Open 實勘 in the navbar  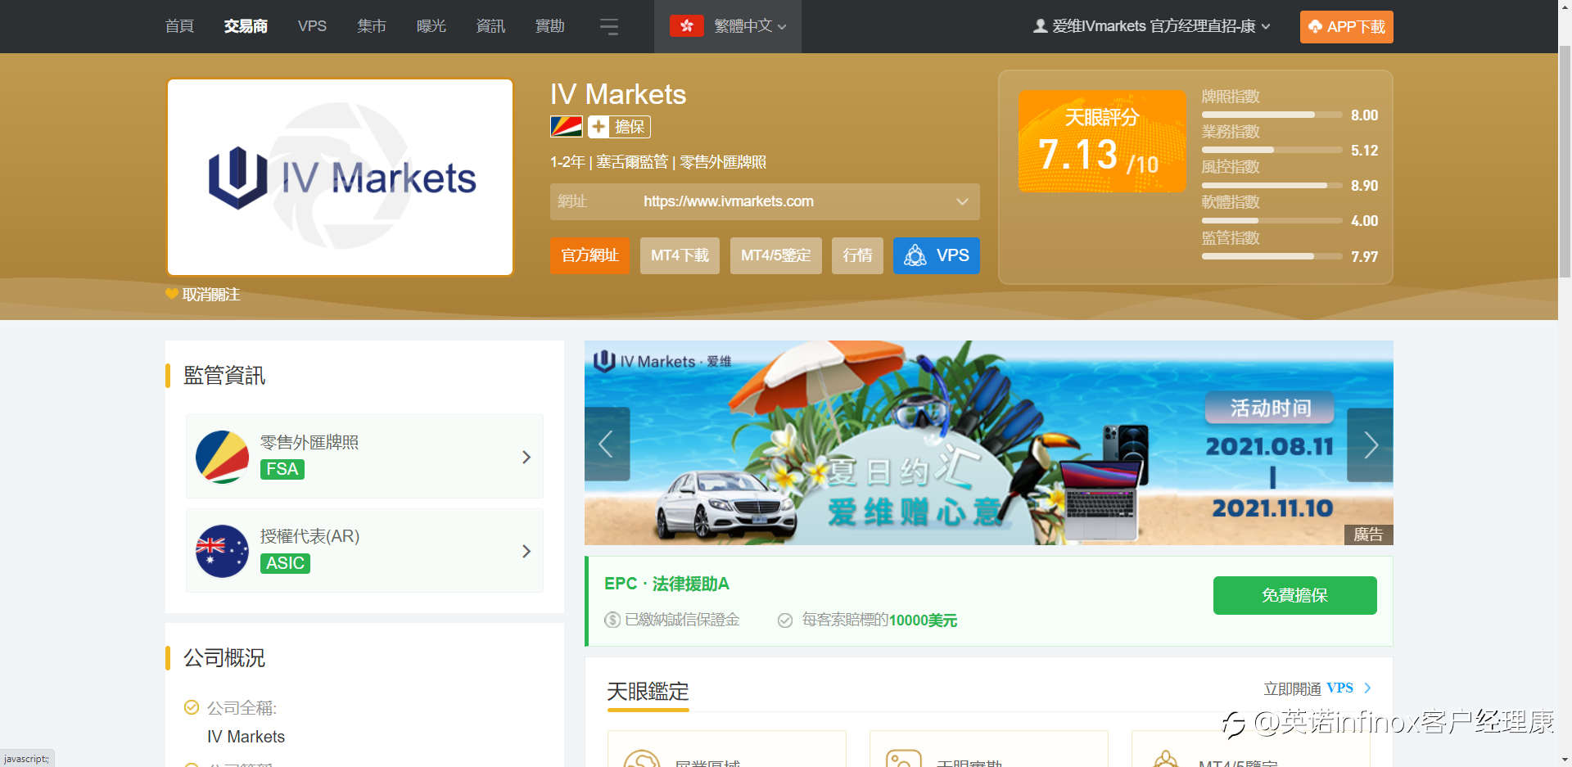[x=550, y=26]
